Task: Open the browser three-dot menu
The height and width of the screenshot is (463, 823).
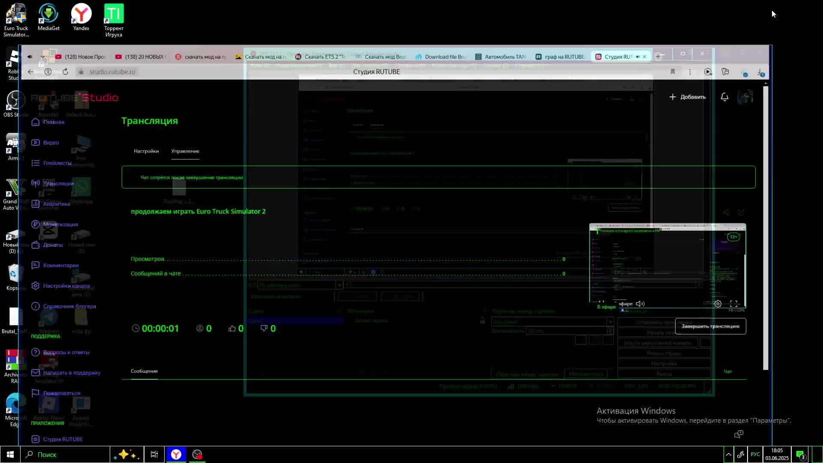Action: click(690, 72)
